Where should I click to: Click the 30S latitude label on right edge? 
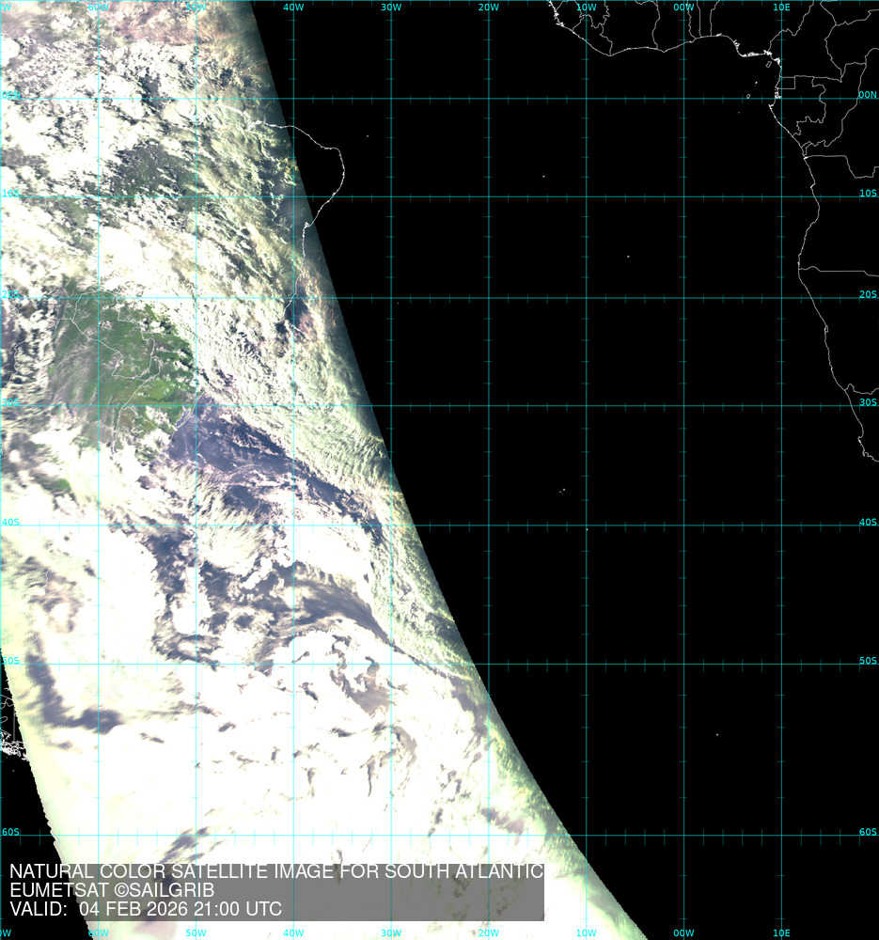point(867,402)
